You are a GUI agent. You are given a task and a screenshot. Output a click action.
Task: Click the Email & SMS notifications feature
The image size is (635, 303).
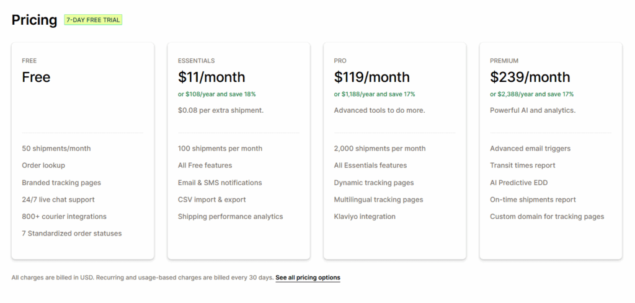(x=220, y=182)
